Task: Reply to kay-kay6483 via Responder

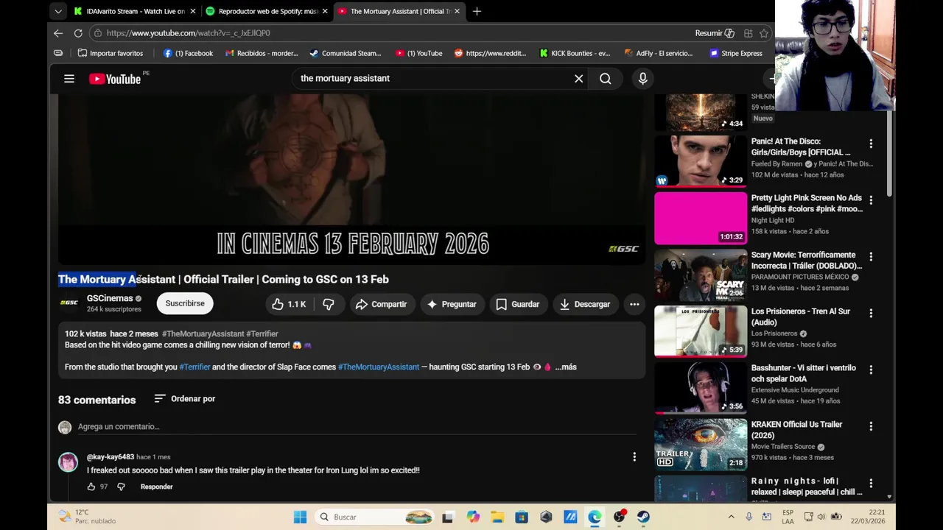Action: tap(156, 487)
